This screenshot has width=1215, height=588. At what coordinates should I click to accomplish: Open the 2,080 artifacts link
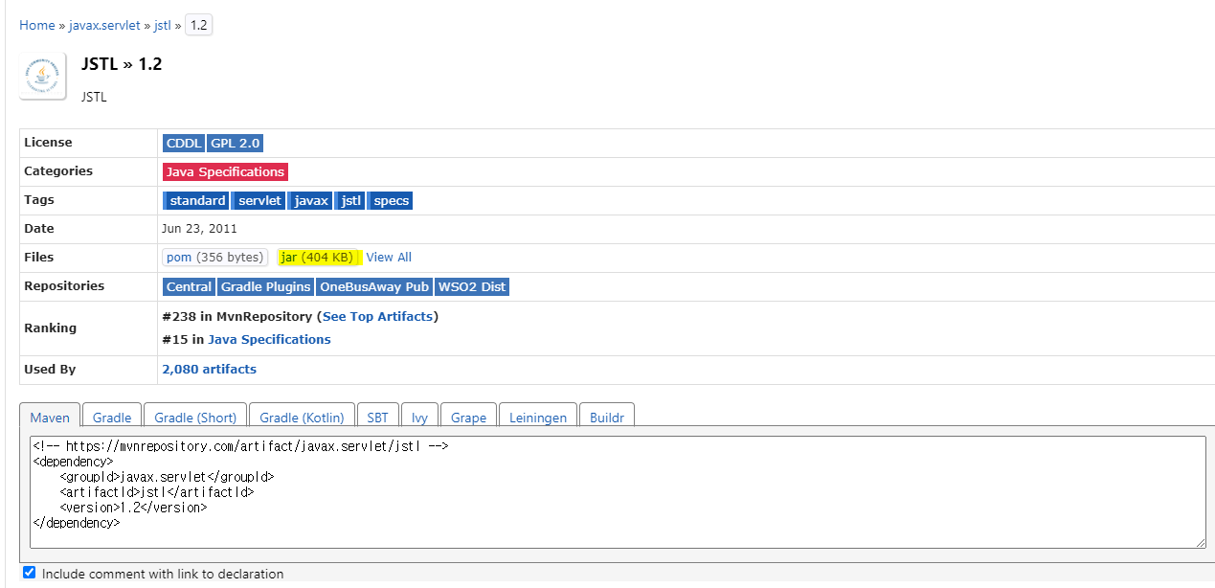coord(210,370)
